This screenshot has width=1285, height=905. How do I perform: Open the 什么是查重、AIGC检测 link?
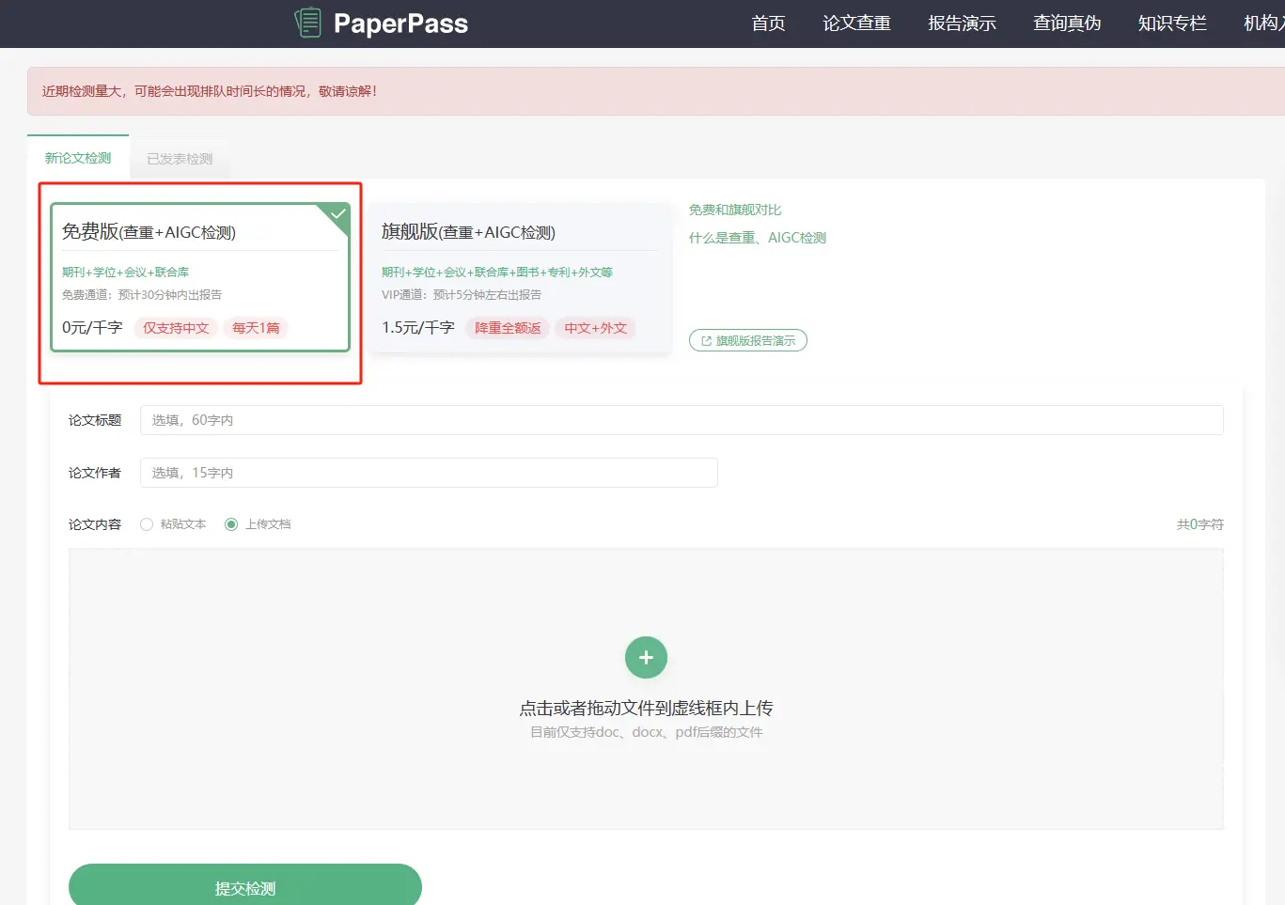click(758, 238)
